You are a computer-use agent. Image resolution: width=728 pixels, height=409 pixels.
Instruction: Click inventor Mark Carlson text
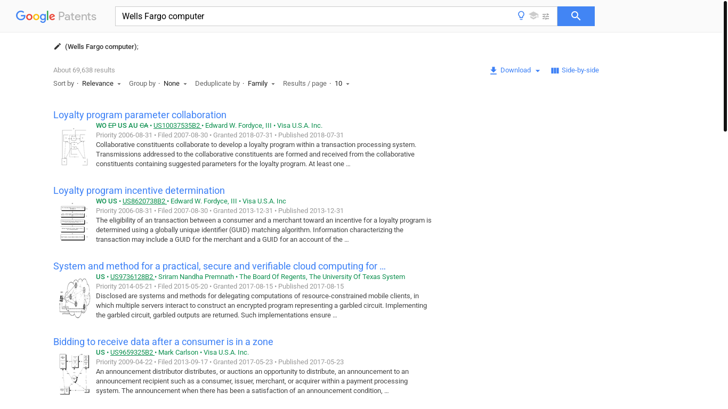[x=179, y=353]
